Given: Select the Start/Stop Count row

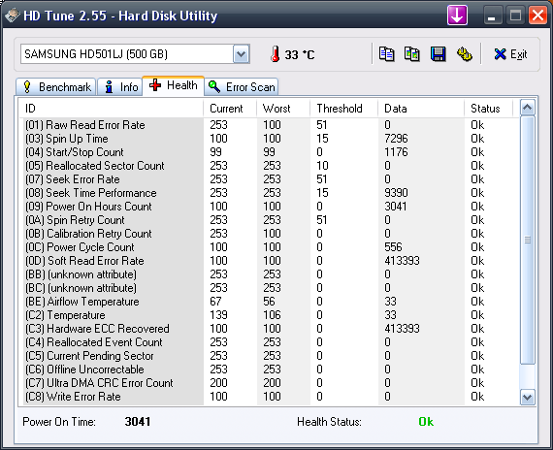Looking at the screenshot, I should click(x=269, y=152).
